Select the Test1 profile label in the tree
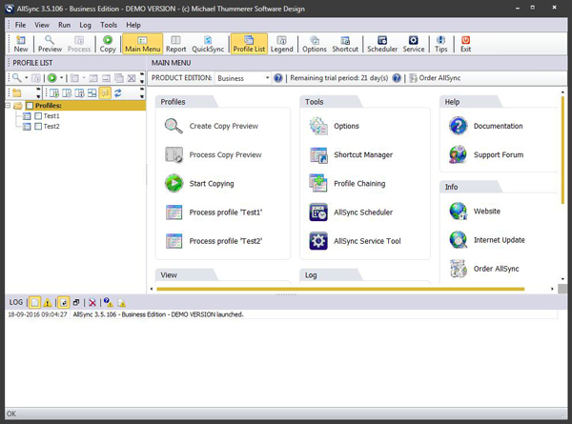Image resolution: width=572 pixels, height=424 pixels. (51, 116)
